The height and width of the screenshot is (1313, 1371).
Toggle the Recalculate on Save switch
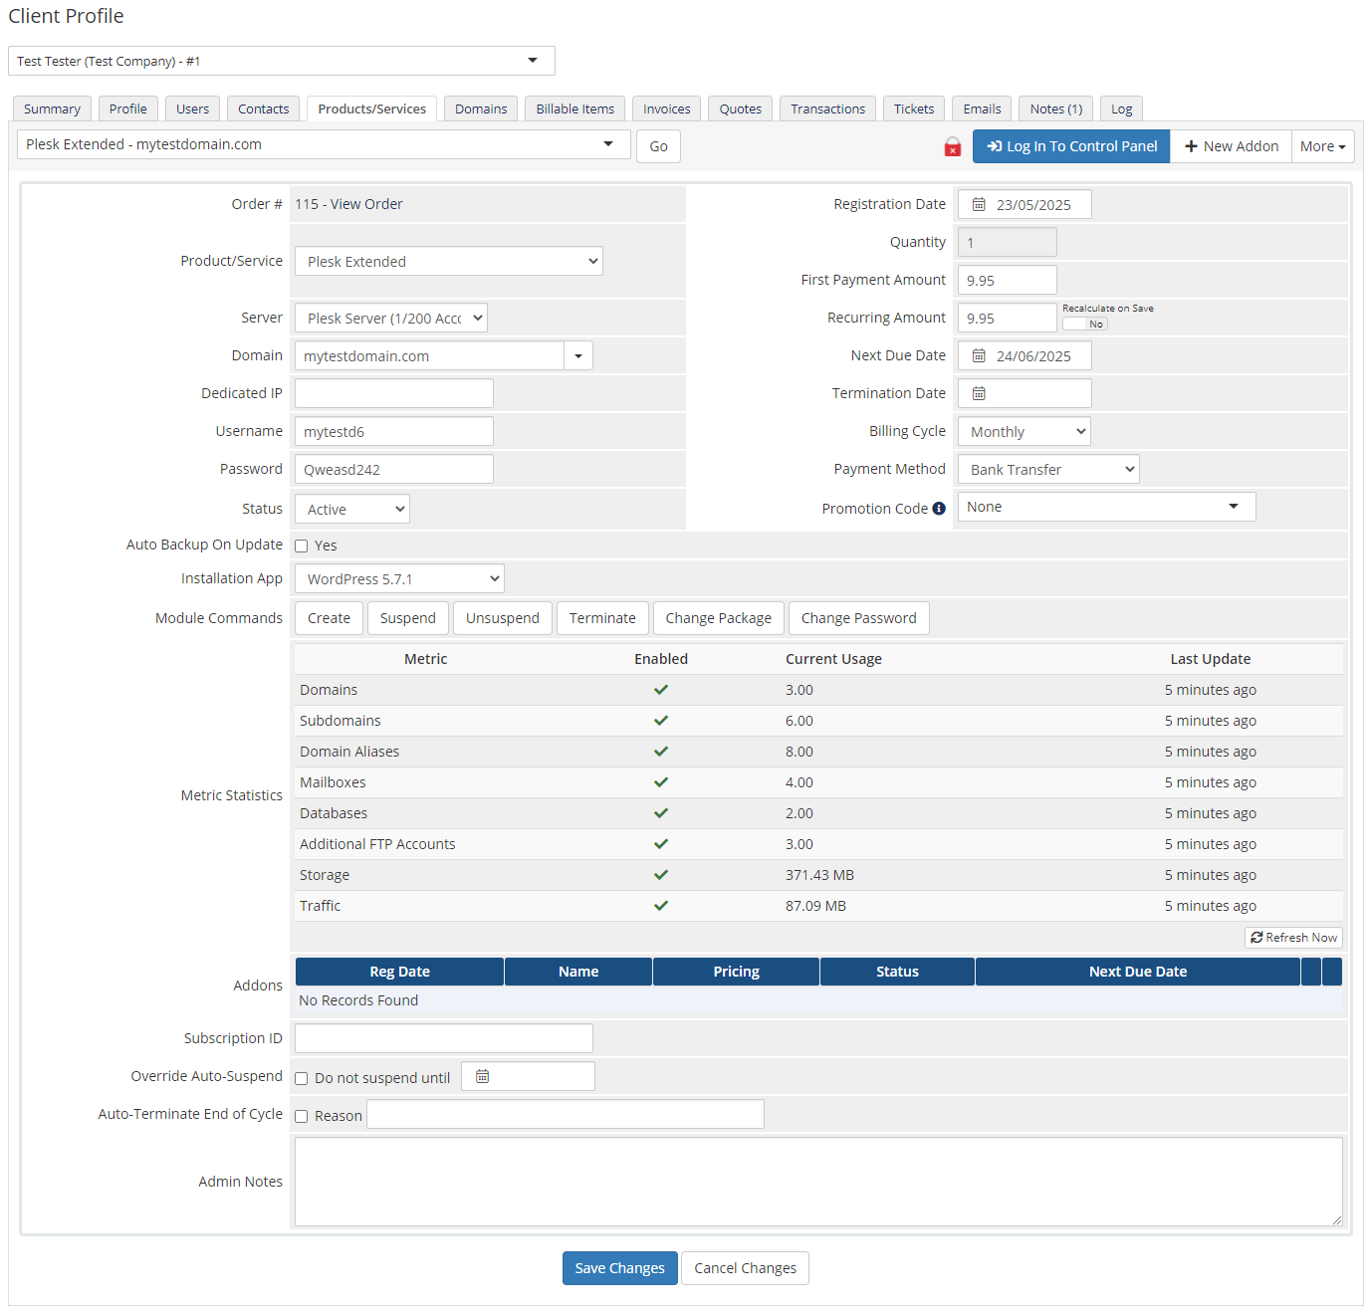1085,324
